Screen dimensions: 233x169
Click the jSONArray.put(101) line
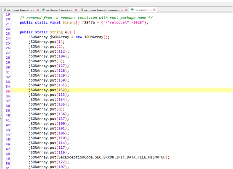click(49, 129)
